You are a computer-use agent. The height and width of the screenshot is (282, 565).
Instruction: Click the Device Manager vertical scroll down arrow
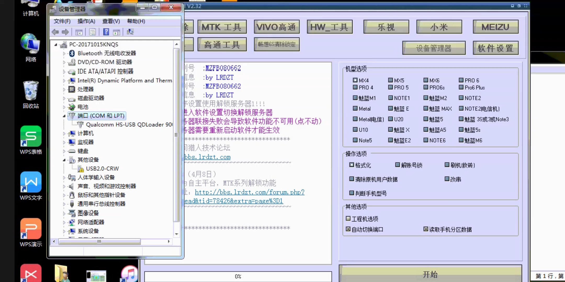177,234
